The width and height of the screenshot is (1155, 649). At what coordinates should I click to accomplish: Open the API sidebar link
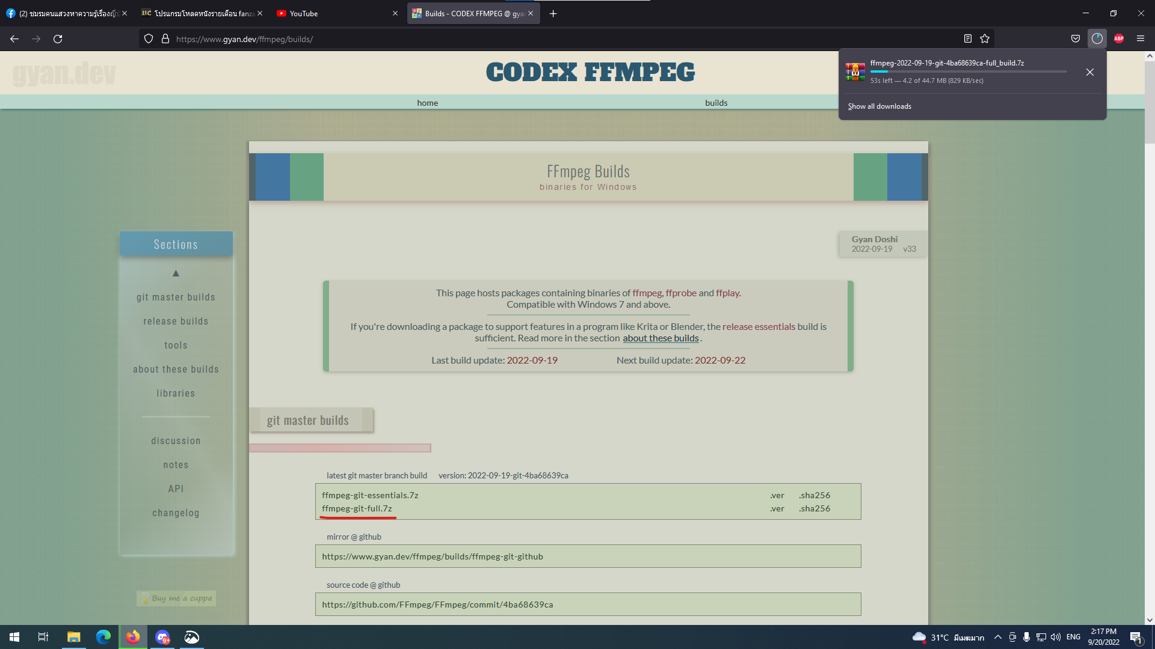pos(176,489)
